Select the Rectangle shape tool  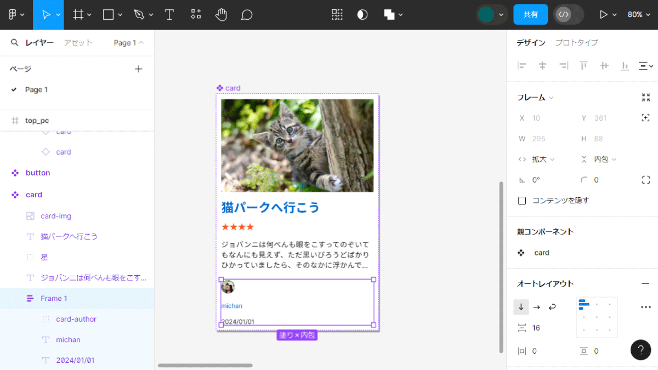click(x=109, y=15)
